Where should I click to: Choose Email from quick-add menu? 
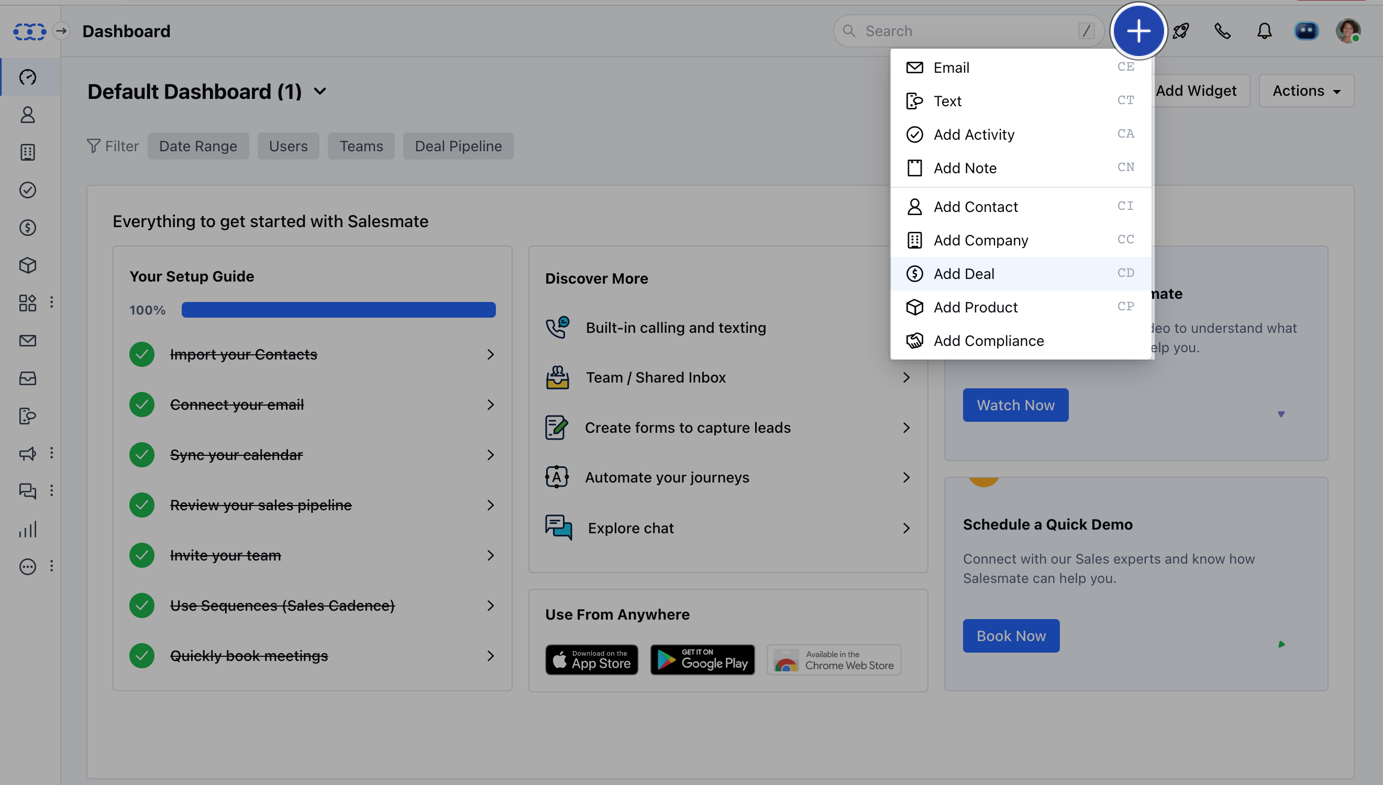(1021, 68)
